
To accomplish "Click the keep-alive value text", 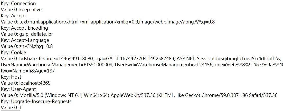I will click(x=30, y=10).
